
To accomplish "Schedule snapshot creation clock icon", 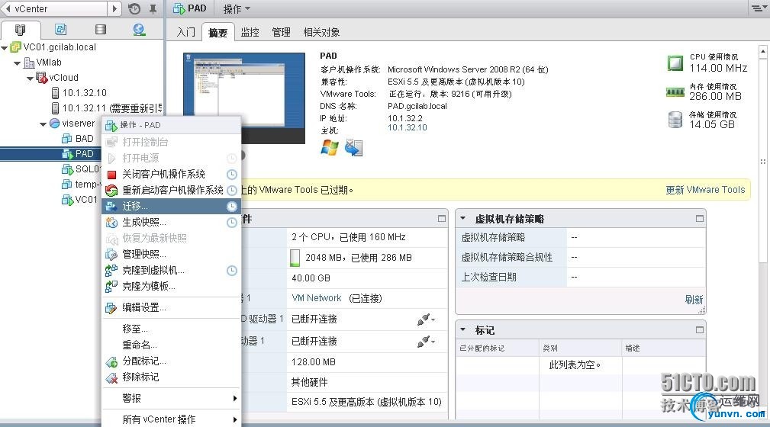I will pyautogui.click(x=232, y=223).
